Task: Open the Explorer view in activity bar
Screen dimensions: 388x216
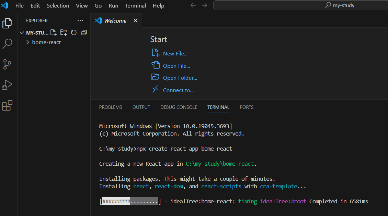Action: click(7, 23)
